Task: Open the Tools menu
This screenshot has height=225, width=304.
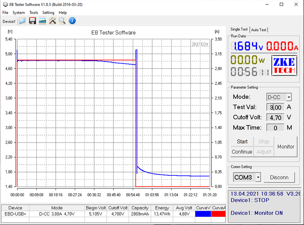Action: click(34, 12)
